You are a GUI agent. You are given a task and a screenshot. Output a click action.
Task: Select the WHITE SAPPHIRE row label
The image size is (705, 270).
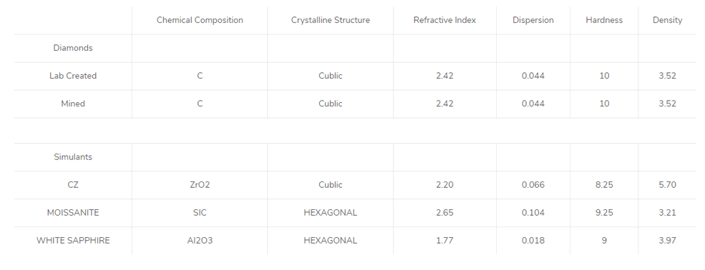73,241
